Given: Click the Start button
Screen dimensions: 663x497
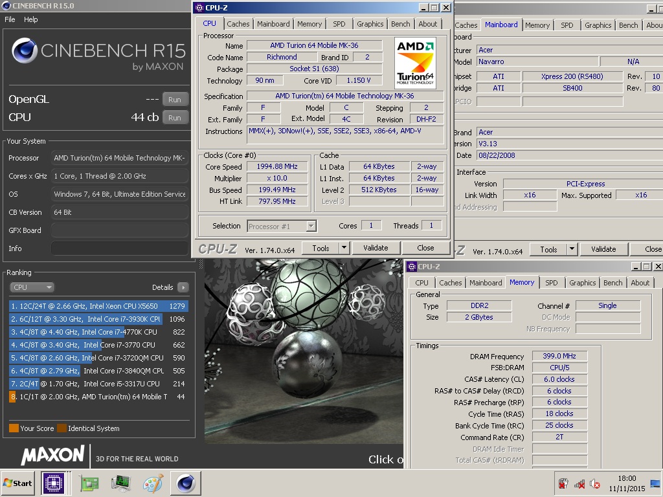Looking at the screenshot, I should (x=17, y=483).
